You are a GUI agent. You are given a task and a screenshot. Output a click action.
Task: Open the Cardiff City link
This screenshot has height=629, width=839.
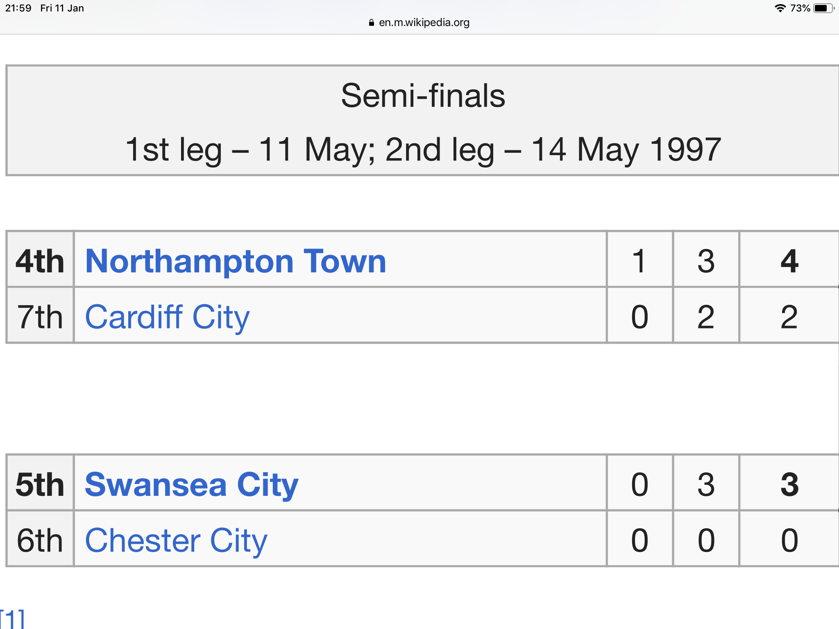(167, 317)
